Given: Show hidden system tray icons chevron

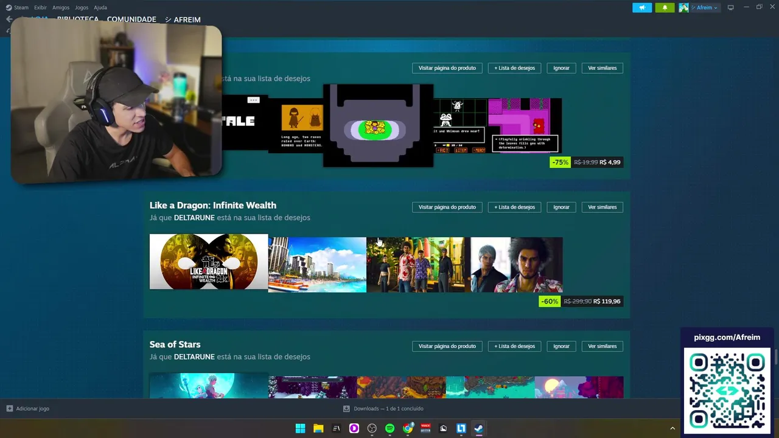Looking at the screenshot, I should pyautogui.click(x=672, y=428).
